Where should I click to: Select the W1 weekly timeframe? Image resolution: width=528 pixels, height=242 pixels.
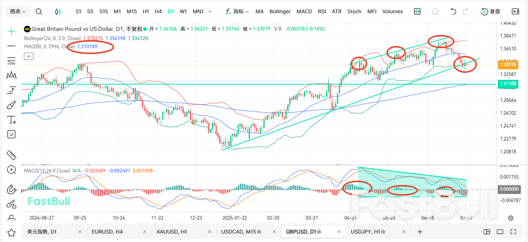click(x=183, y=11)
